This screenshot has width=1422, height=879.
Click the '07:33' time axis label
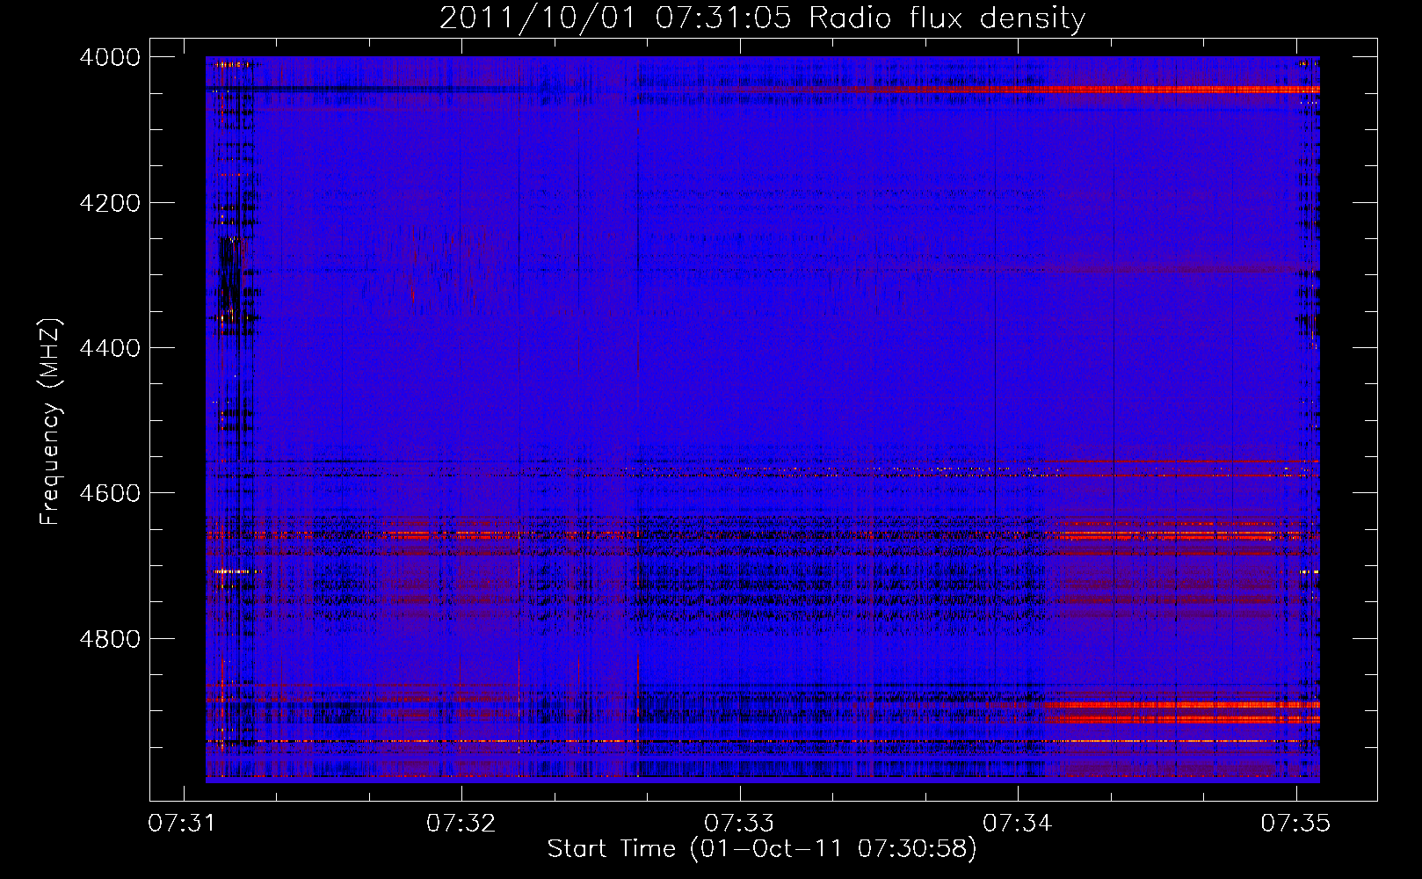[739, 824]
